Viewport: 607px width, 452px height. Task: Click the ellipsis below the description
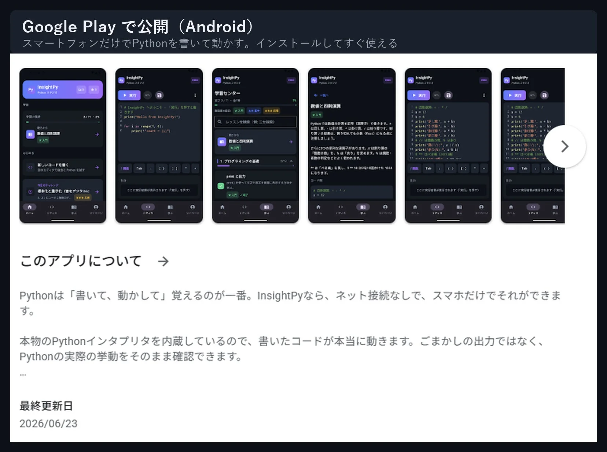click(x=23, y=374)
